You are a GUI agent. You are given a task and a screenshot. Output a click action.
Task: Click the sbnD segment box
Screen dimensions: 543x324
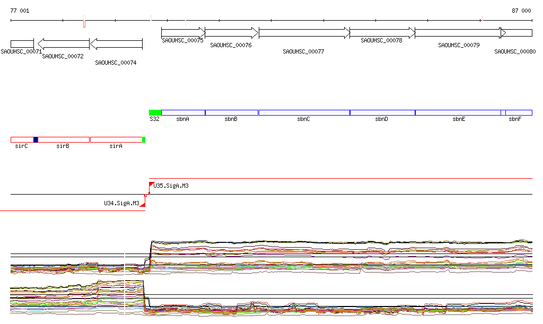[382, 112]
